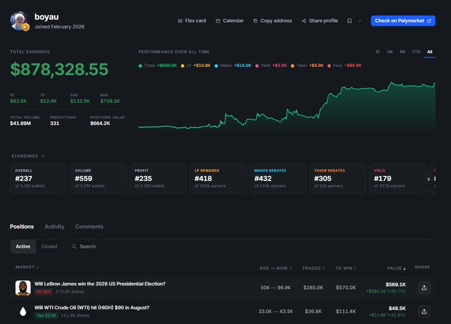Viewport: 451px width, 324px height.
Task: Open the Profit #235 standing card
Action: click(159, 178)
